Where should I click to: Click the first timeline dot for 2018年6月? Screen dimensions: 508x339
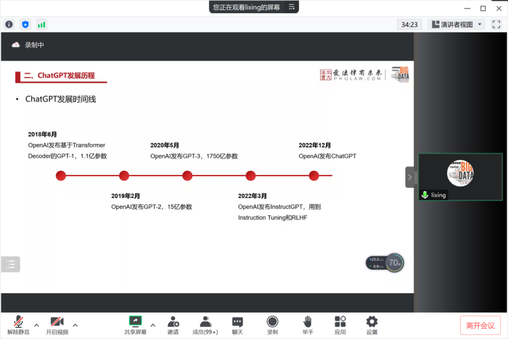(61, 176)
